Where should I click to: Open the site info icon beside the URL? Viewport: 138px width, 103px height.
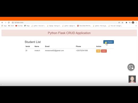pyautogui.click(x=13, y=23)
